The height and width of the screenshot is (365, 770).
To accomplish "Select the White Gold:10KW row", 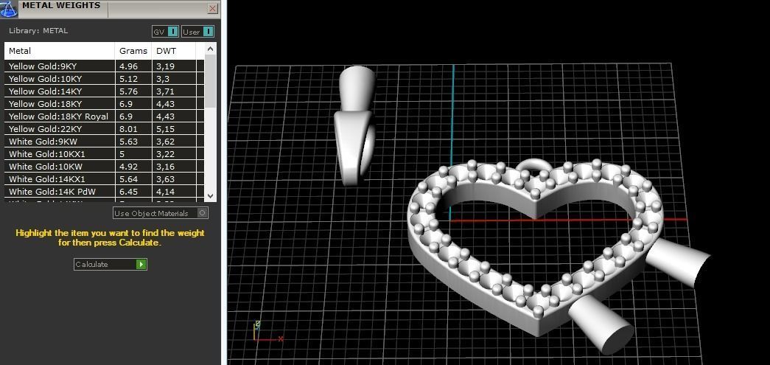I will coord(105,167).
